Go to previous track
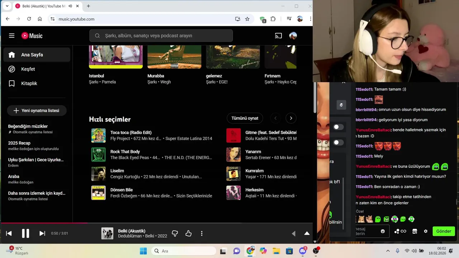The height and width of the screenshot is (258, 459). tap(9, 233)
